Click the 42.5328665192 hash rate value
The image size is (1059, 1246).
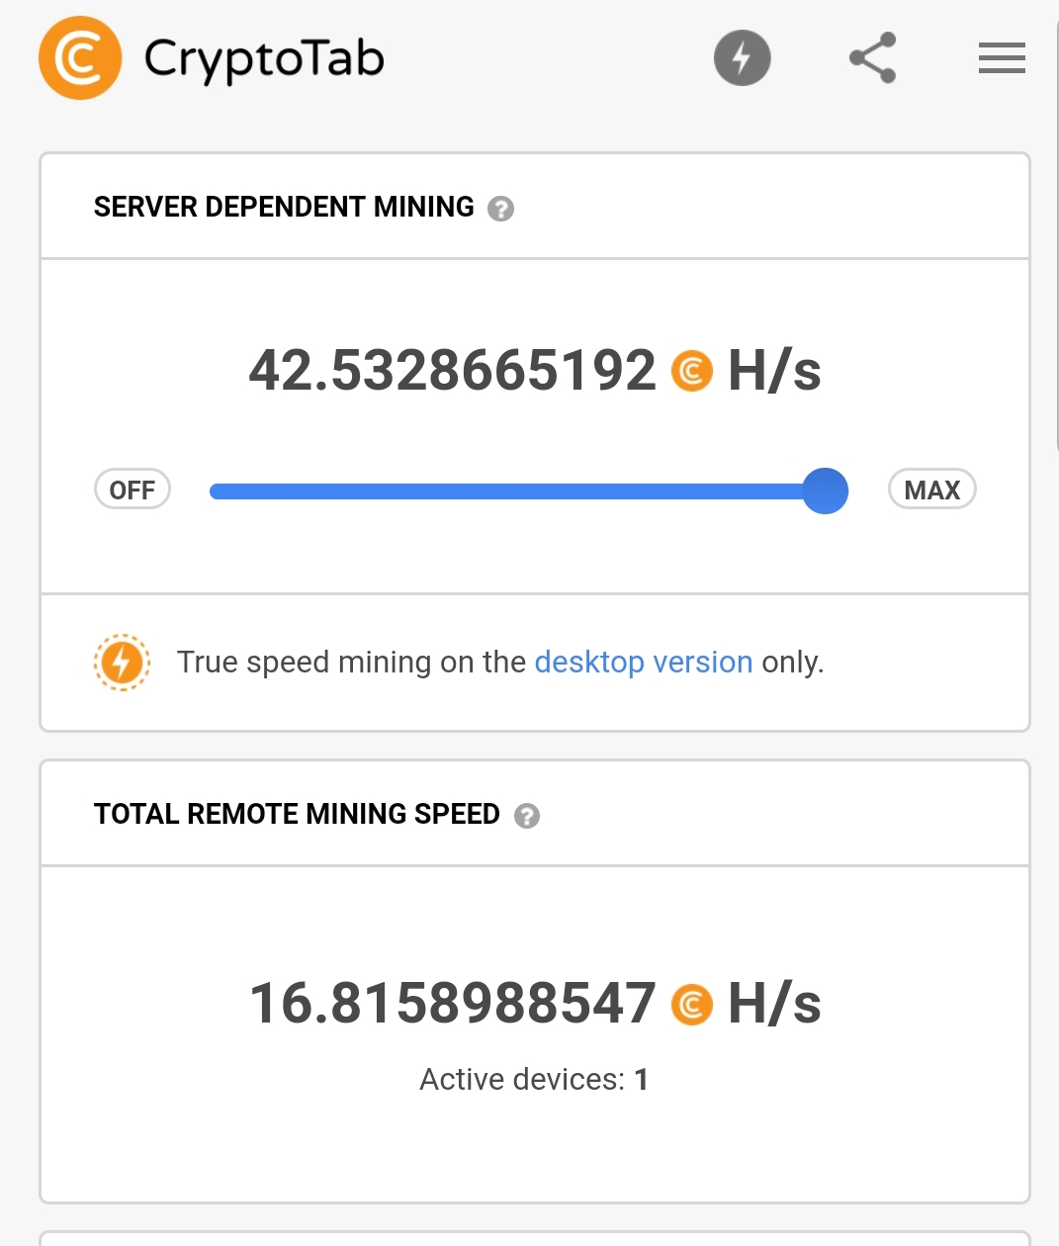point(453,371)
